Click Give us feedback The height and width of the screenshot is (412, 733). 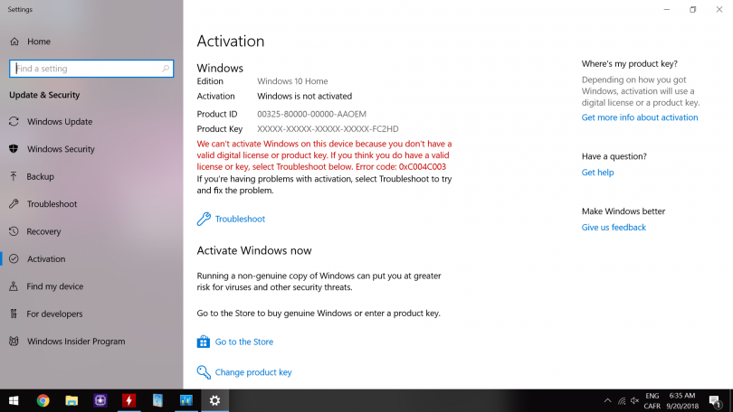point(614,228)
